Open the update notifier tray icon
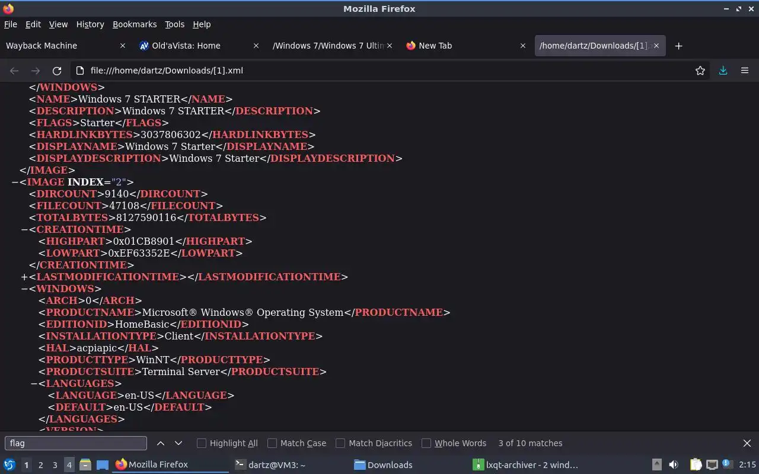The image size is (759, 474). [x=727, y=465]
